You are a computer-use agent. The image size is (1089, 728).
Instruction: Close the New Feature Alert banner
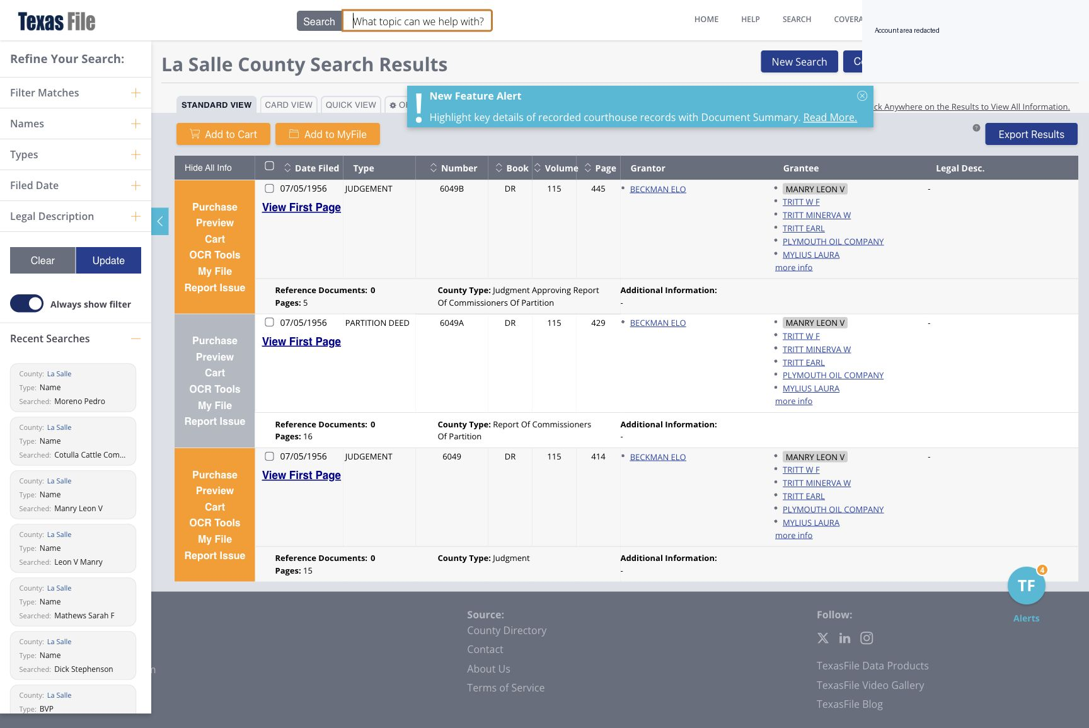pos(862,96)
